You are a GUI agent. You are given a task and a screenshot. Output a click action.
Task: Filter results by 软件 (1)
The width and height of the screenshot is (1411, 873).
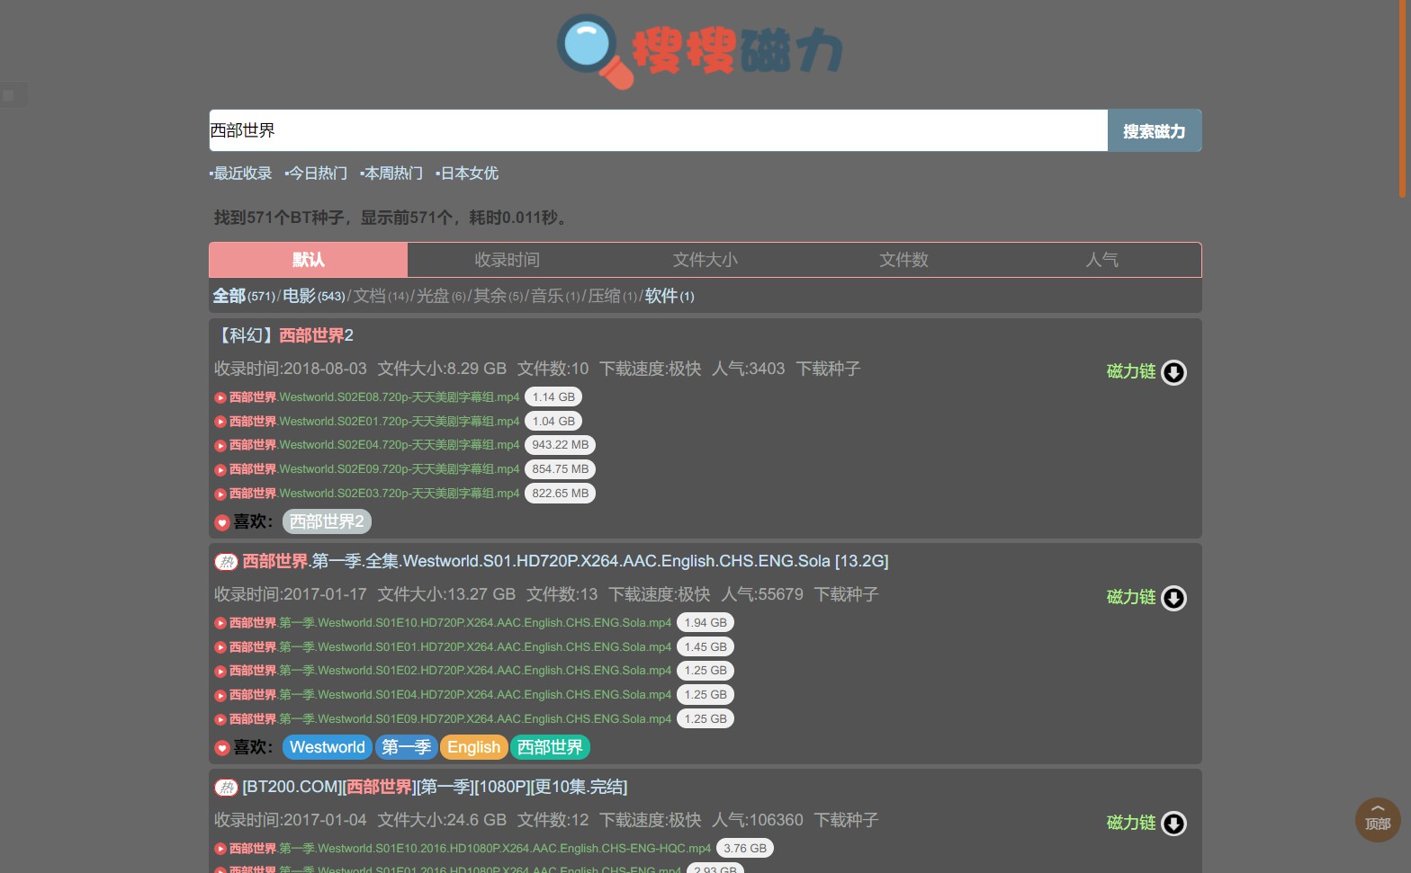pyautogui.click(x=670, y=296)
